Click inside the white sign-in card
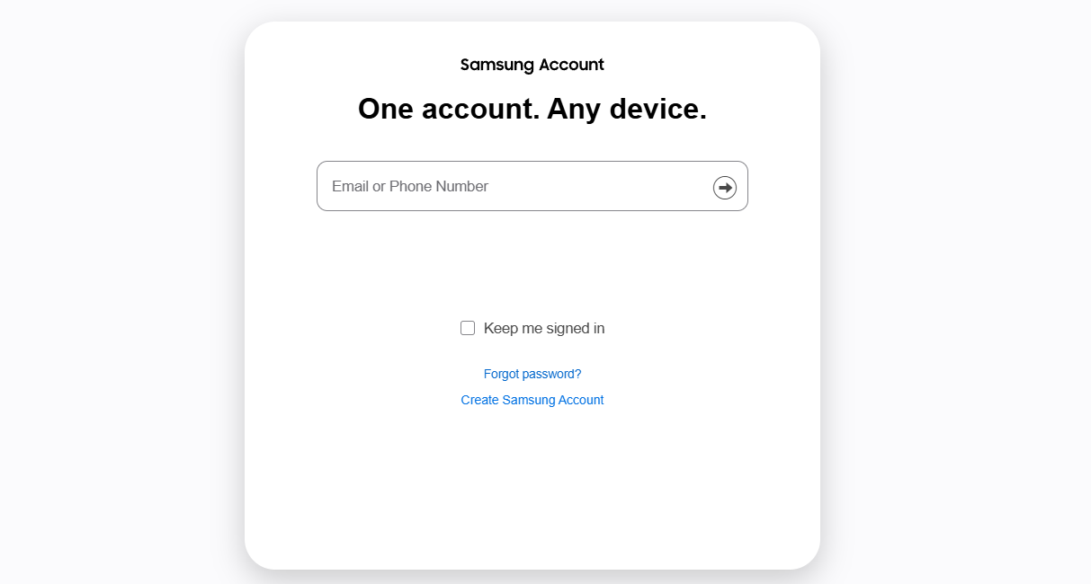This screenshot has height=584, width=1091. pyautogui.click(x=532, y=476)
